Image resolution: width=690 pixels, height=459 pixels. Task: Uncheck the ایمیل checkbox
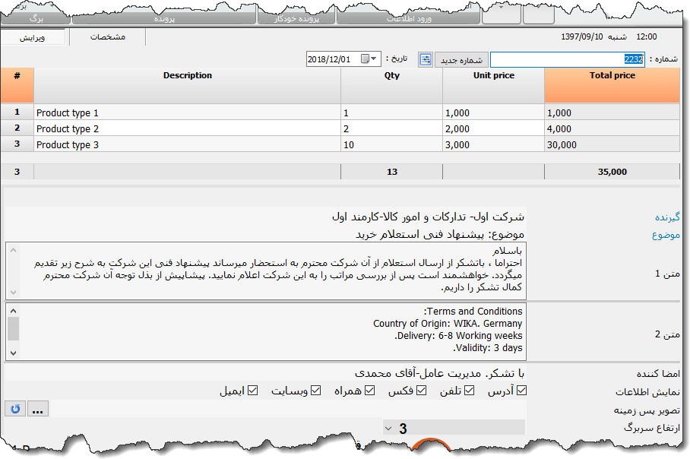[252, 390]
